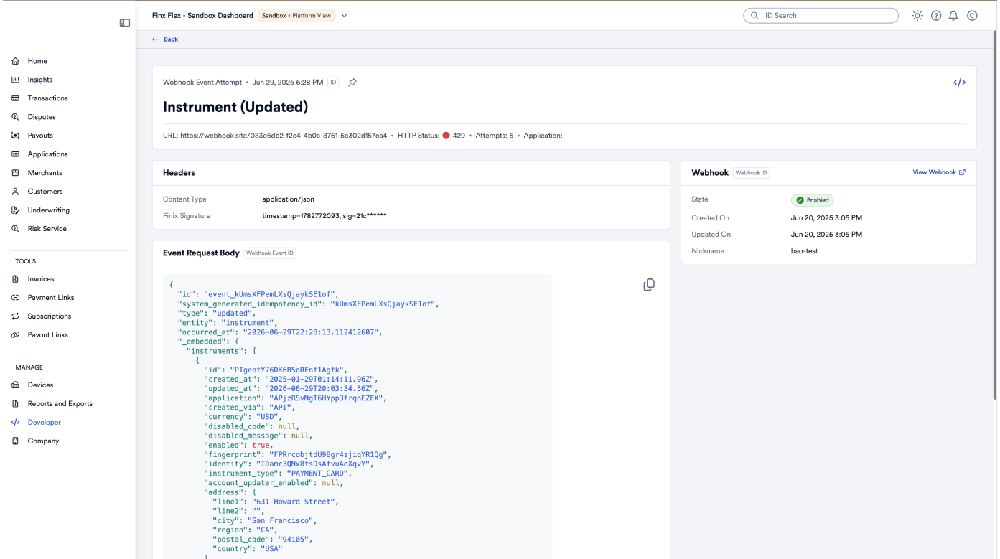This screenshot has height=559, width=1000.
Task: Open the user account circle icon
Action: coord(972,15)
